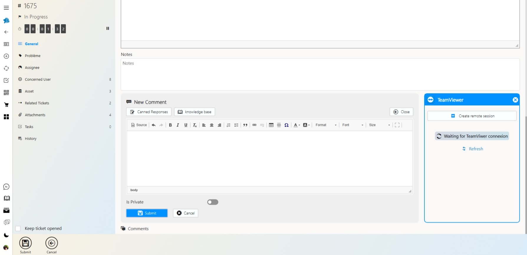Open the text color picker

(297, 125)
